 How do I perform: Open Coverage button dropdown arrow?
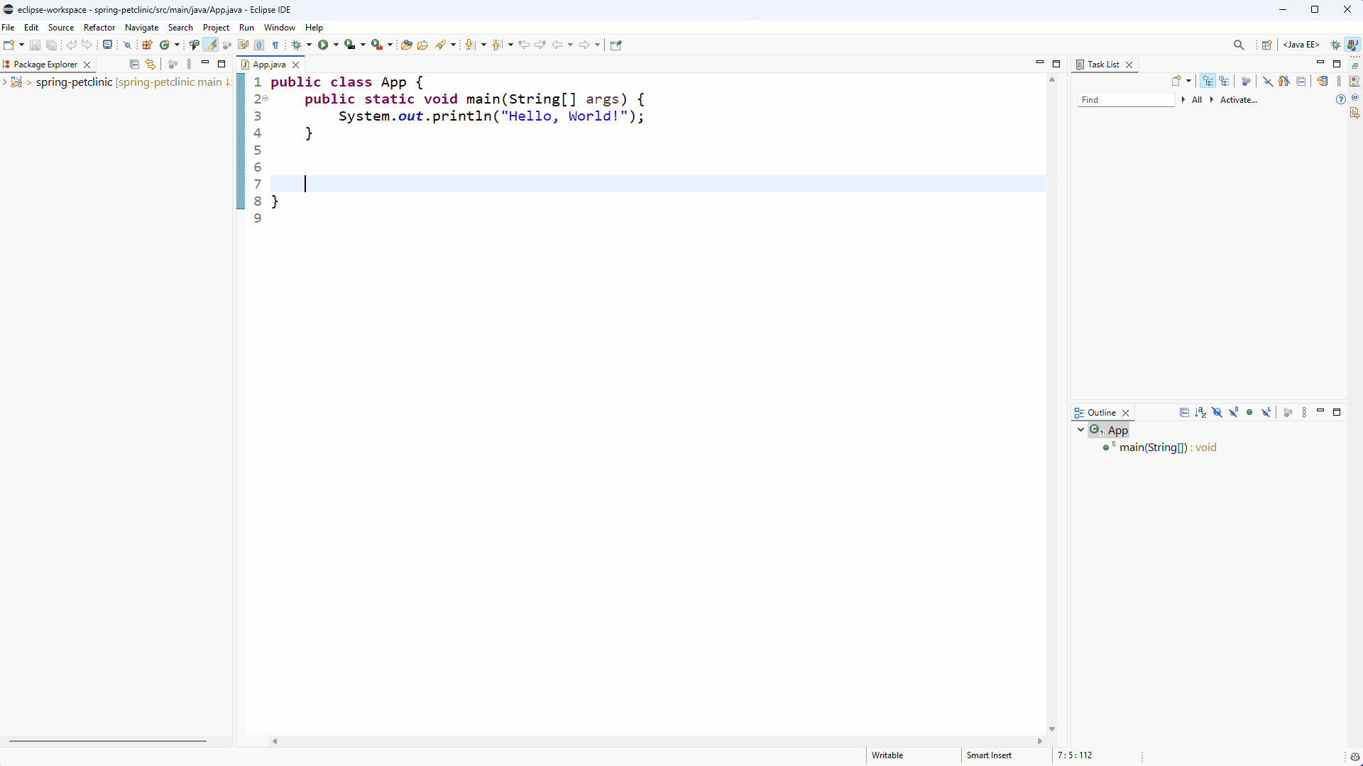(363, 45)
